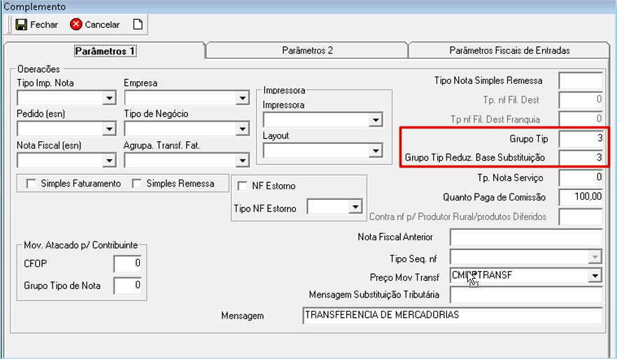Screen dimensions: 617x359
Task: Click the red Cancelar X icon
Action: 76,24
